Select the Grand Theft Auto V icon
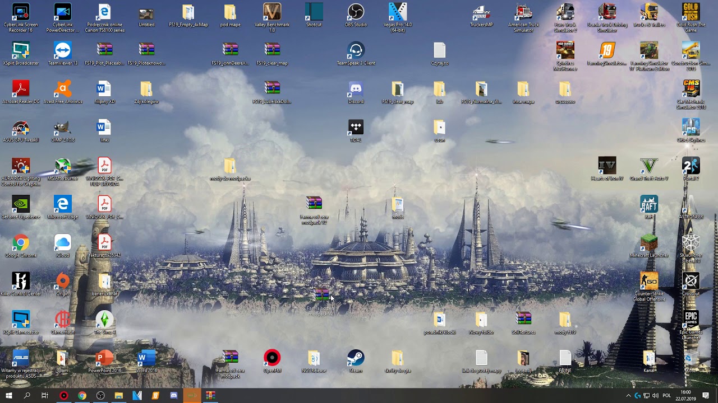718x403 pixels. point(649,170)
